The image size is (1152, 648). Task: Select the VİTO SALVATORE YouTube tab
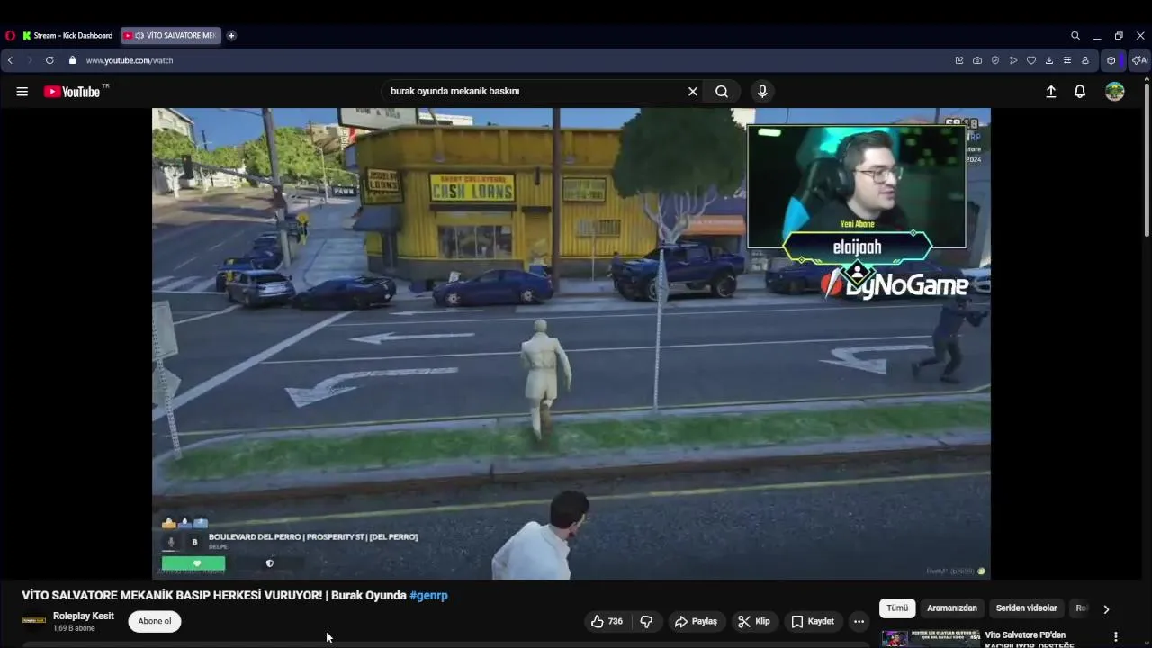[170, 36]
